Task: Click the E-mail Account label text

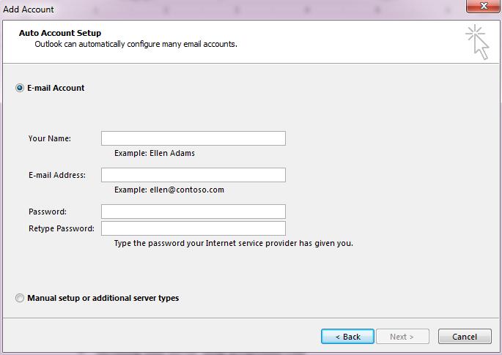Action: click(56, 88)
